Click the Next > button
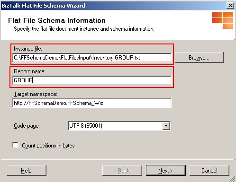This screenshot has width=236, height=182. 166,171
